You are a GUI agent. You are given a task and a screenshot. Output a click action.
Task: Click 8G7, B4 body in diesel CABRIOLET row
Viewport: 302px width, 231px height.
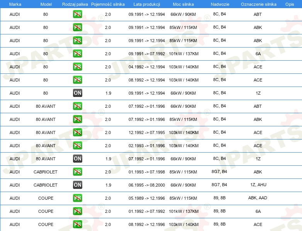pos(219,185)
